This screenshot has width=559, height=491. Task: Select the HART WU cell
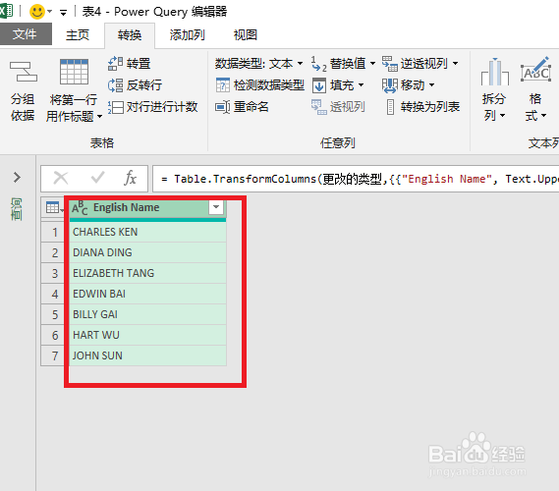[x=148, y=335]
